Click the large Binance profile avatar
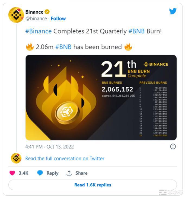The image size is (185, 197). click(x=16, y=15)
